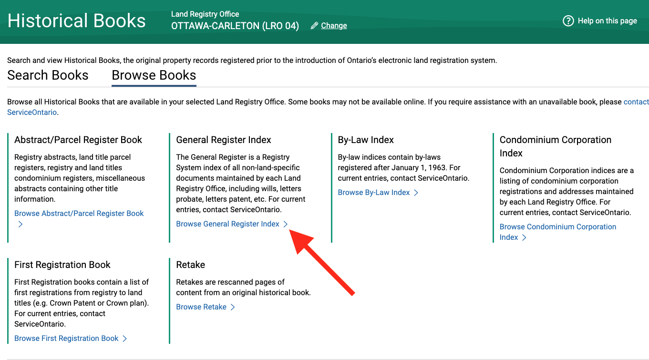Click the pencil icon beside Change
Image resolution: width=649 pixels, height=360 pixels.
pyautogui.click(x=314, y=26)
